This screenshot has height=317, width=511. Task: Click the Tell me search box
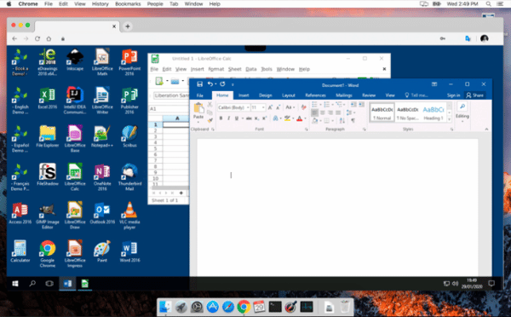[x=416, y=95]
